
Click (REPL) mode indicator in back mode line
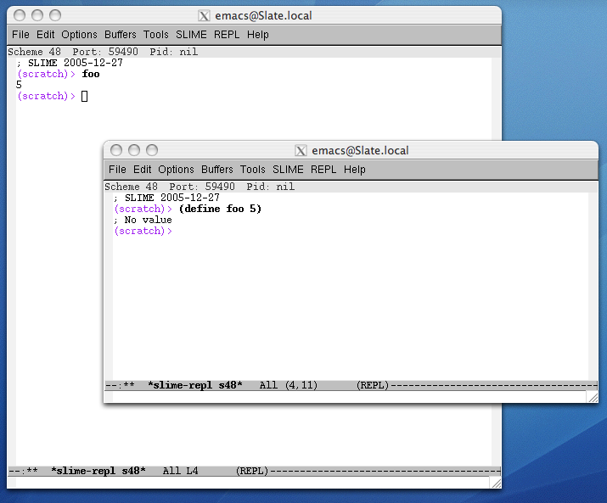[x=252, y=471]
